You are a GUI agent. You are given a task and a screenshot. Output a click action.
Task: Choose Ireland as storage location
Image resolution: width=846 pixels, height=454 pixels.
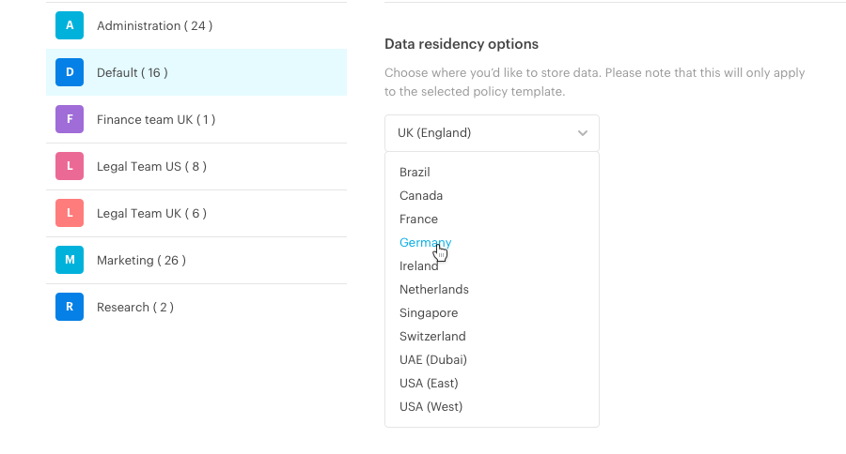tap(418, 266)
